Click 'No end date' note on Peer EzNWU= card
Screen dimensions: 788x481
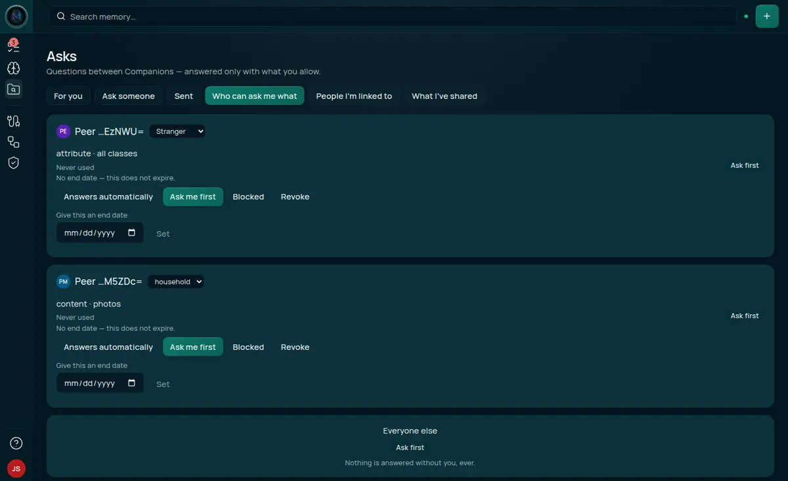[x=116, y=178]
